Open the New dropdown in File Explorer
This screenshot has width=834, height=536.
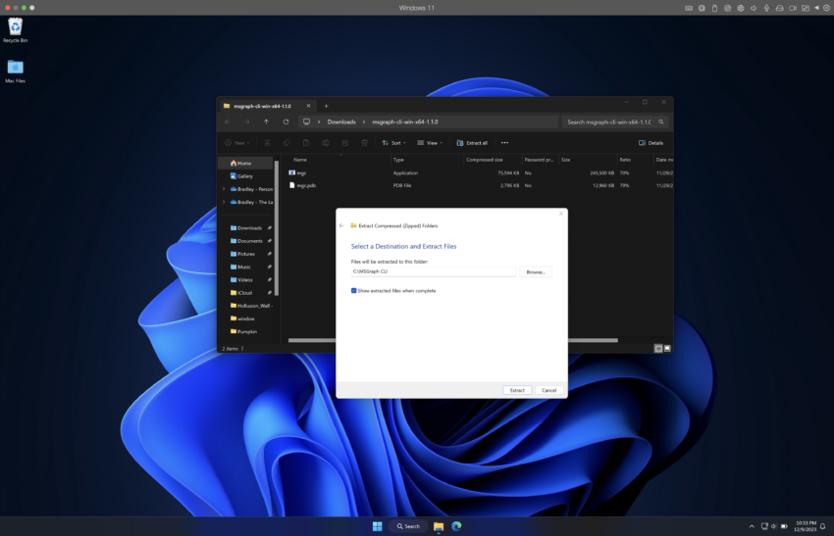237,143
